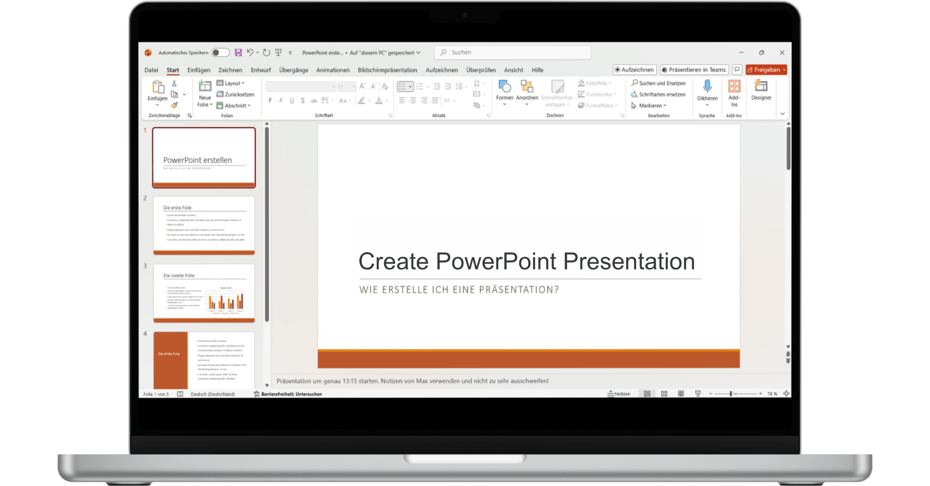930x486 pixels.
Task: Open the Überprüfen menu tab
Action: pos(481,70)
